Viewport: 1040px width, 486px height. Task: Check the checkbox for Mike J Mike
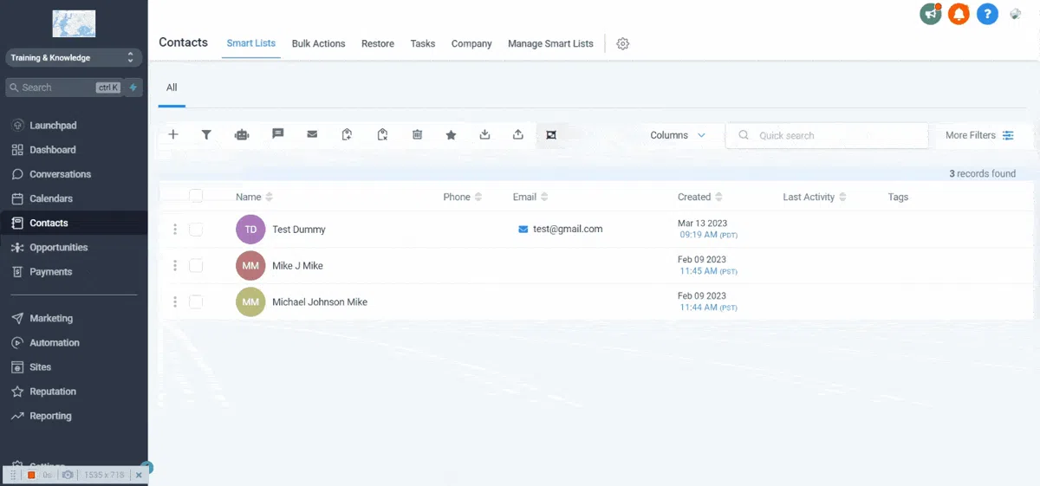click(196, 266)
